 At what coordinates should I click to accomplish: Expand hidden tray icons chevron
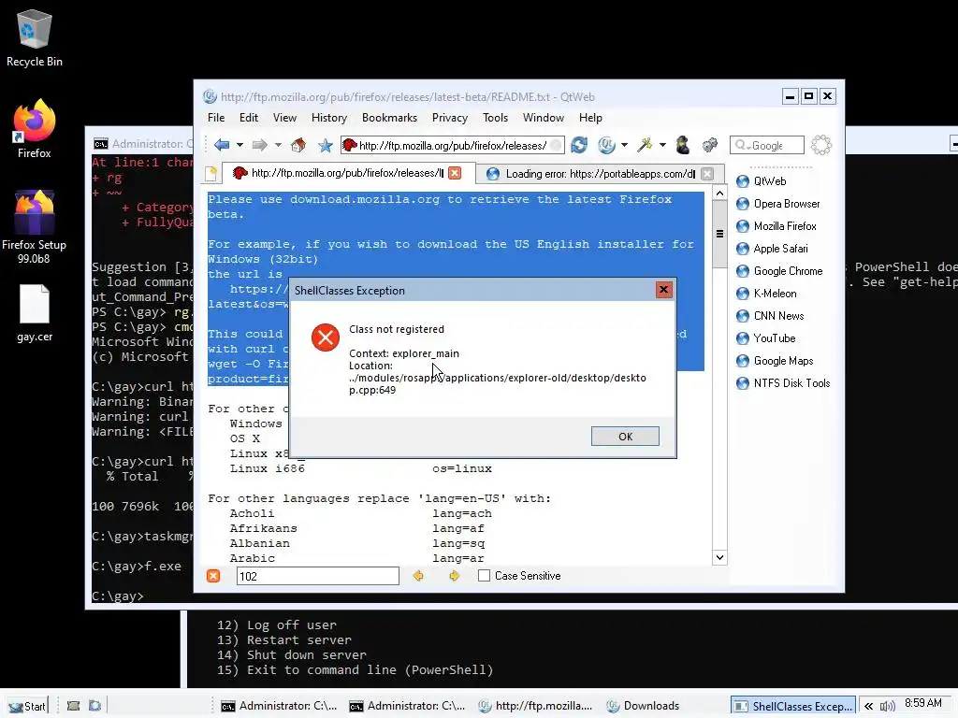(x=868, y=707)
